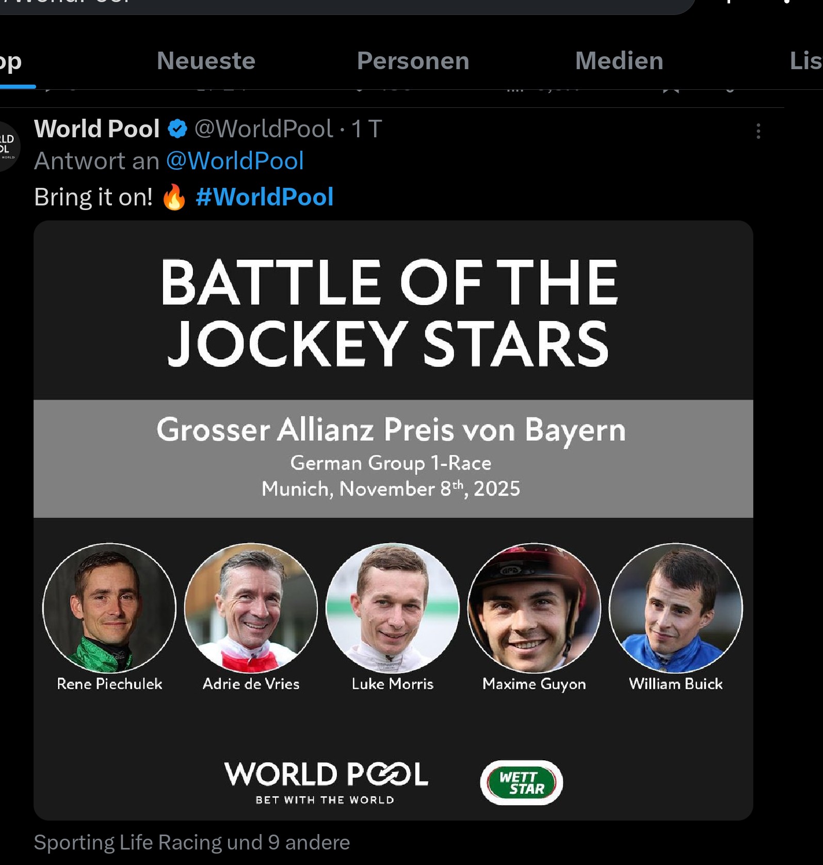Image resolution: width=823 pixels, height=865 pixels.
Task: Switch to the Medien tab
Action: point(619,61)
